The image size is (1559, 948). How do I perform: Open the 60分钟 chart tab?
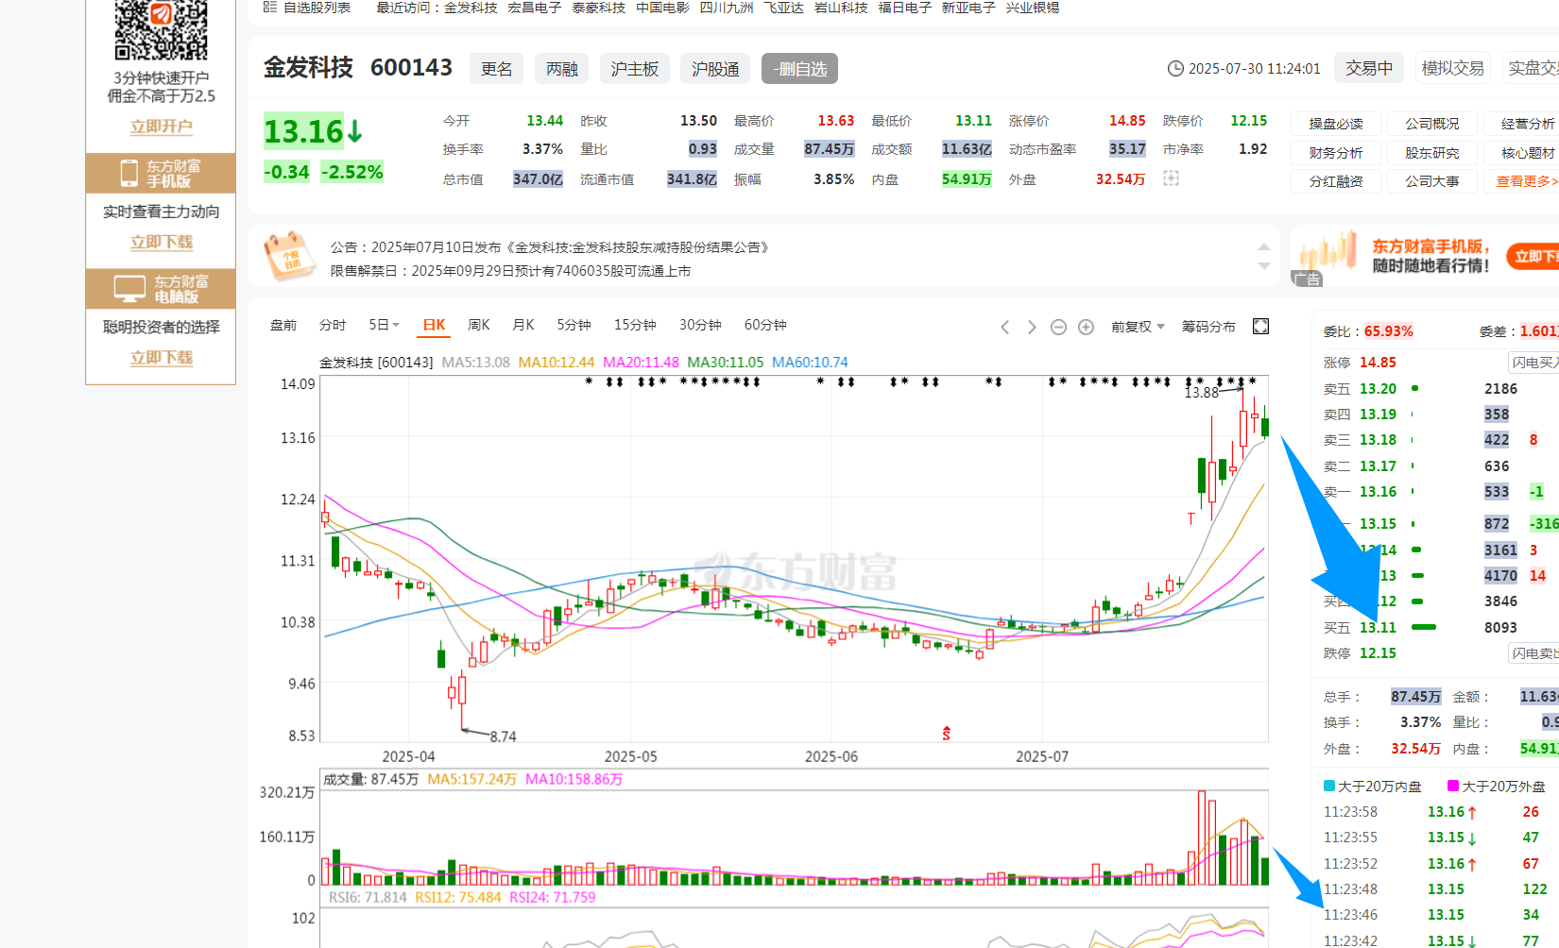765,325
